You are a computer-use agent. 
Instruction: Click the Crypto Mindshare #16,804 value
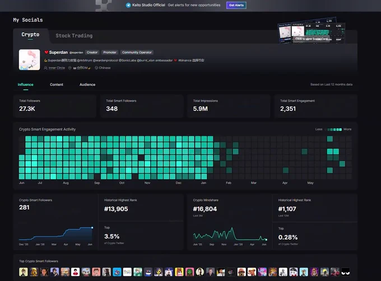(x=205, y=209)
